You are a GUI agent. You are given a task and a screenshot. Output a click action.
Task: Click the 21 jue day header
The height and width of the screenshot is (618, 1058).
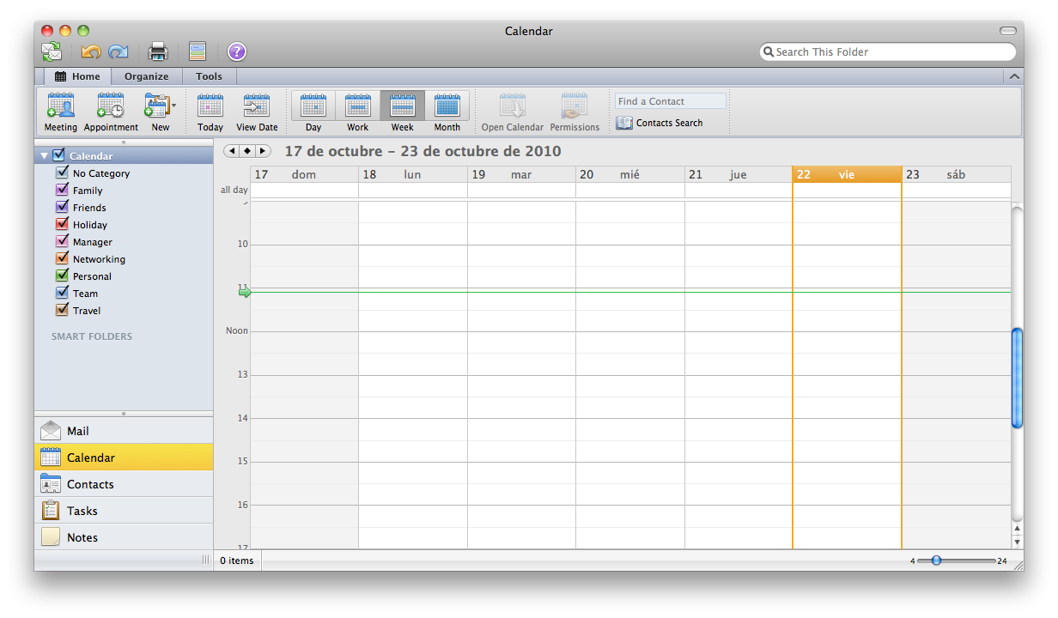(x=739, y=174)
